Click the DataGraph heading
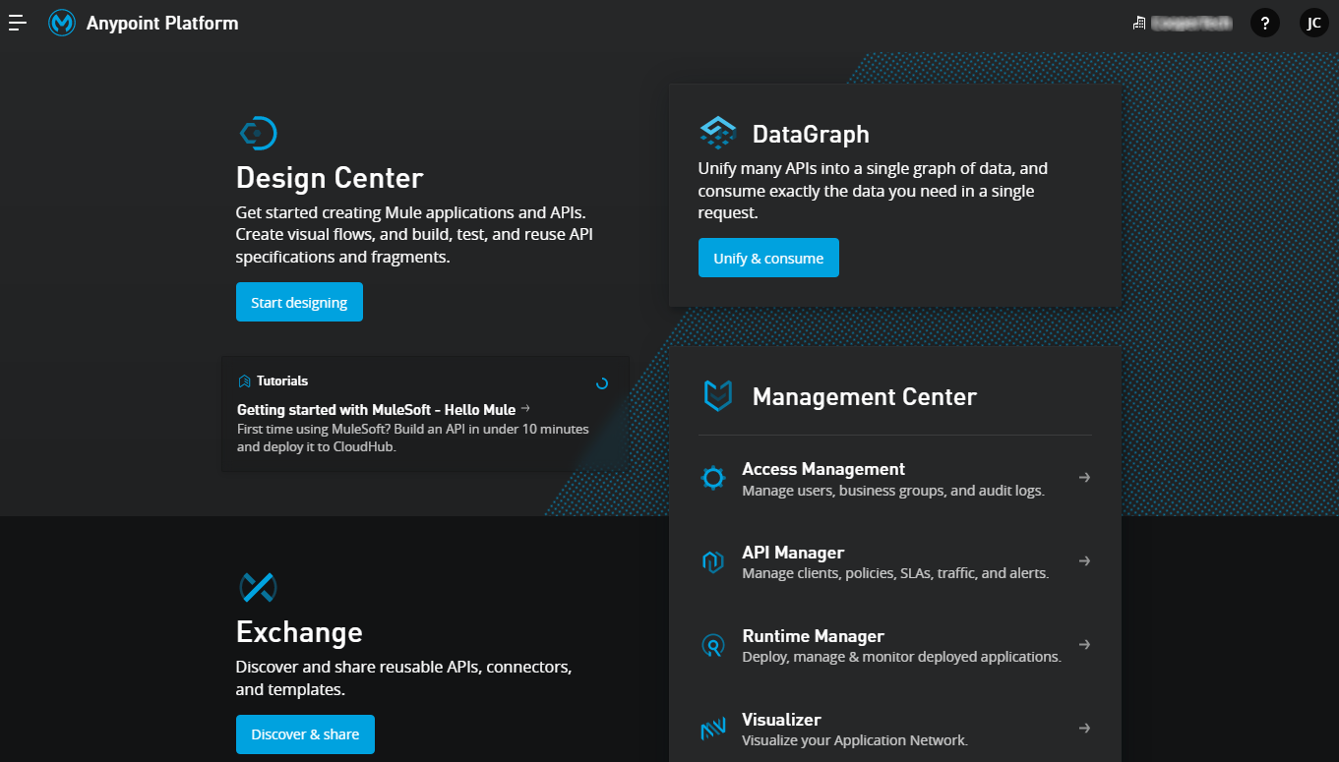This screenshot has height=762, width=1339. click(811, 134)
